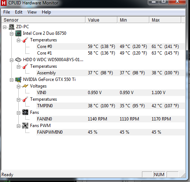Click the Min column header

(x=133, y=20)
